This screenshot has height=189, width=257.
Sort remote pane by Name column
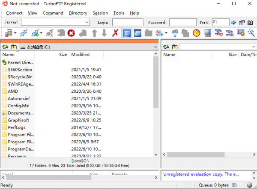pyautogui.click(x=187, y=54)
